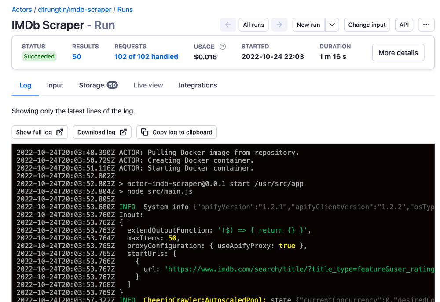Viewport: 440px width, 302px height.
Task: Switch to the Input tab
Action: (x=55, y=85)
